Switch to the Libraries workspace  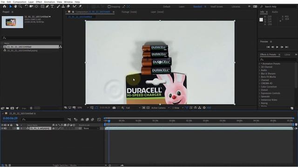[236, 6]
